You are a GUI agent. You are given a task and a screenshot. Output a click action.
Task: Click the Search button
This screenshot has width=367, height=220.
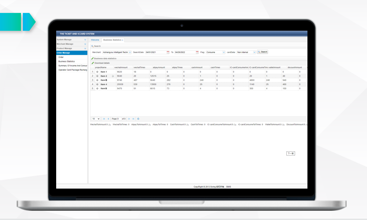click(x=262, y=52)
